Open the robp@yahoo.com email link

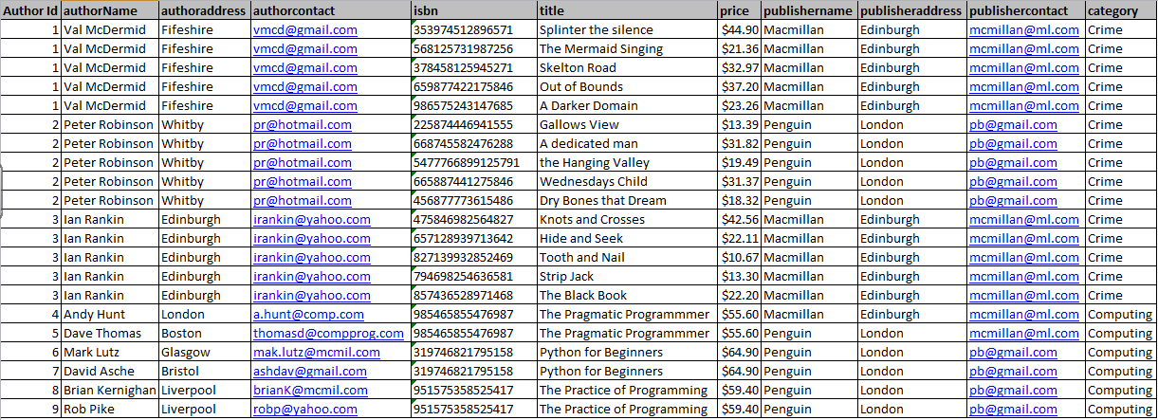(303, 409)
